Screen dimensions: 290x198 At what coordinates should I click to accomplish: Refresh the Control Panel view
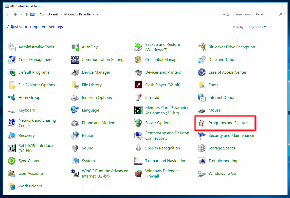point(228,14)
